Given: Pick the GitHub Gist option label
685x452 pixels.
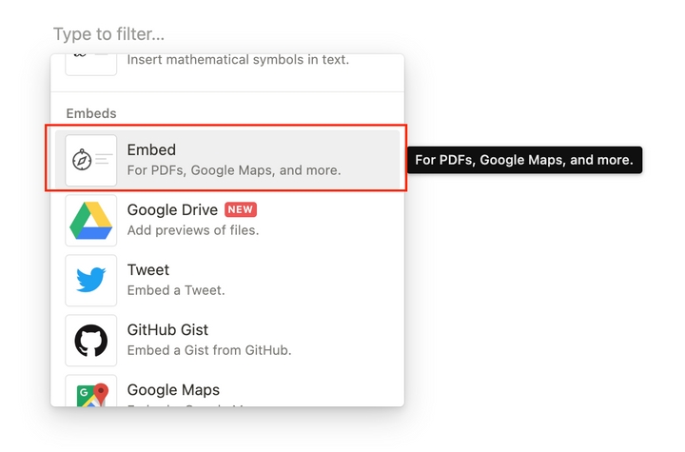Looking at the screenshot, I should pos(167,329).
